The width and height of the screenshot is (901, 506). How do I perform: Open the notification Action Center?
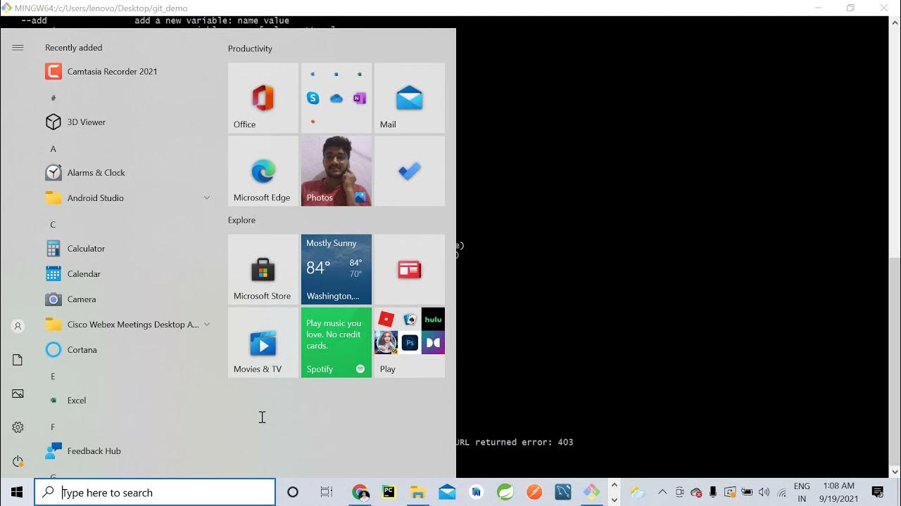pyautogui.click(x=878, y=493)
